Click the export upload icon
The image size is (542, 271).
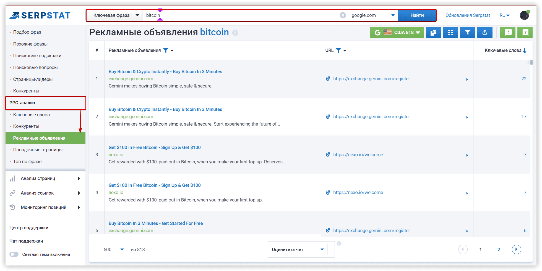tap(485, 33)
